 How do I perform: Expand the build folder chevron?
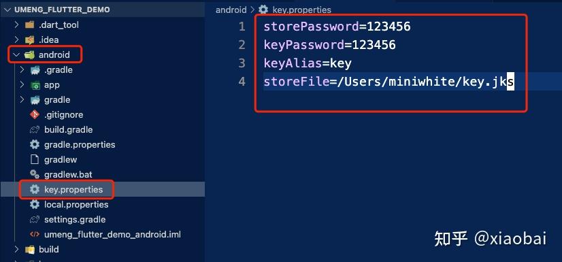point(16,249)
